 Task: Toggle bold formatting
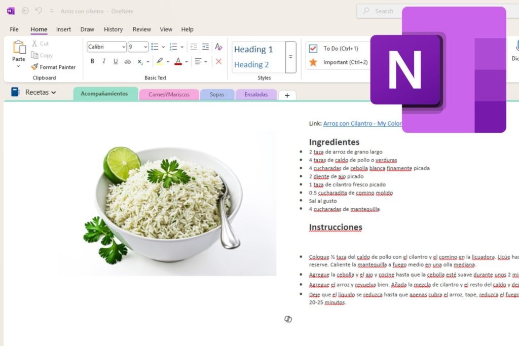pos(92,61)
